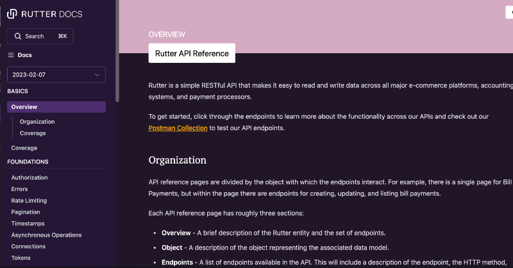The width and height of the screenshot is (513, 268).
Task: Open the Docs hamburger menu icon
Action: pos(11,55)
